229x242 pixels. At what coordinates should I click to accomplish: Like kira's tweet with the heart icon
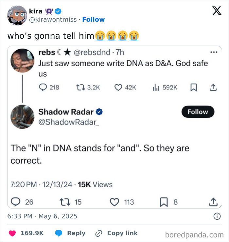(12, 233)
